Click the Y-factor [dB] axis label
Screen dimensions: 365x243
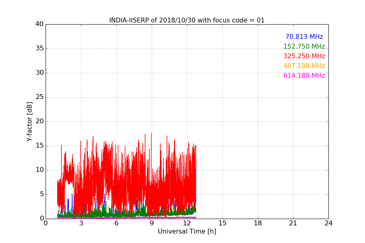point(30,122)
